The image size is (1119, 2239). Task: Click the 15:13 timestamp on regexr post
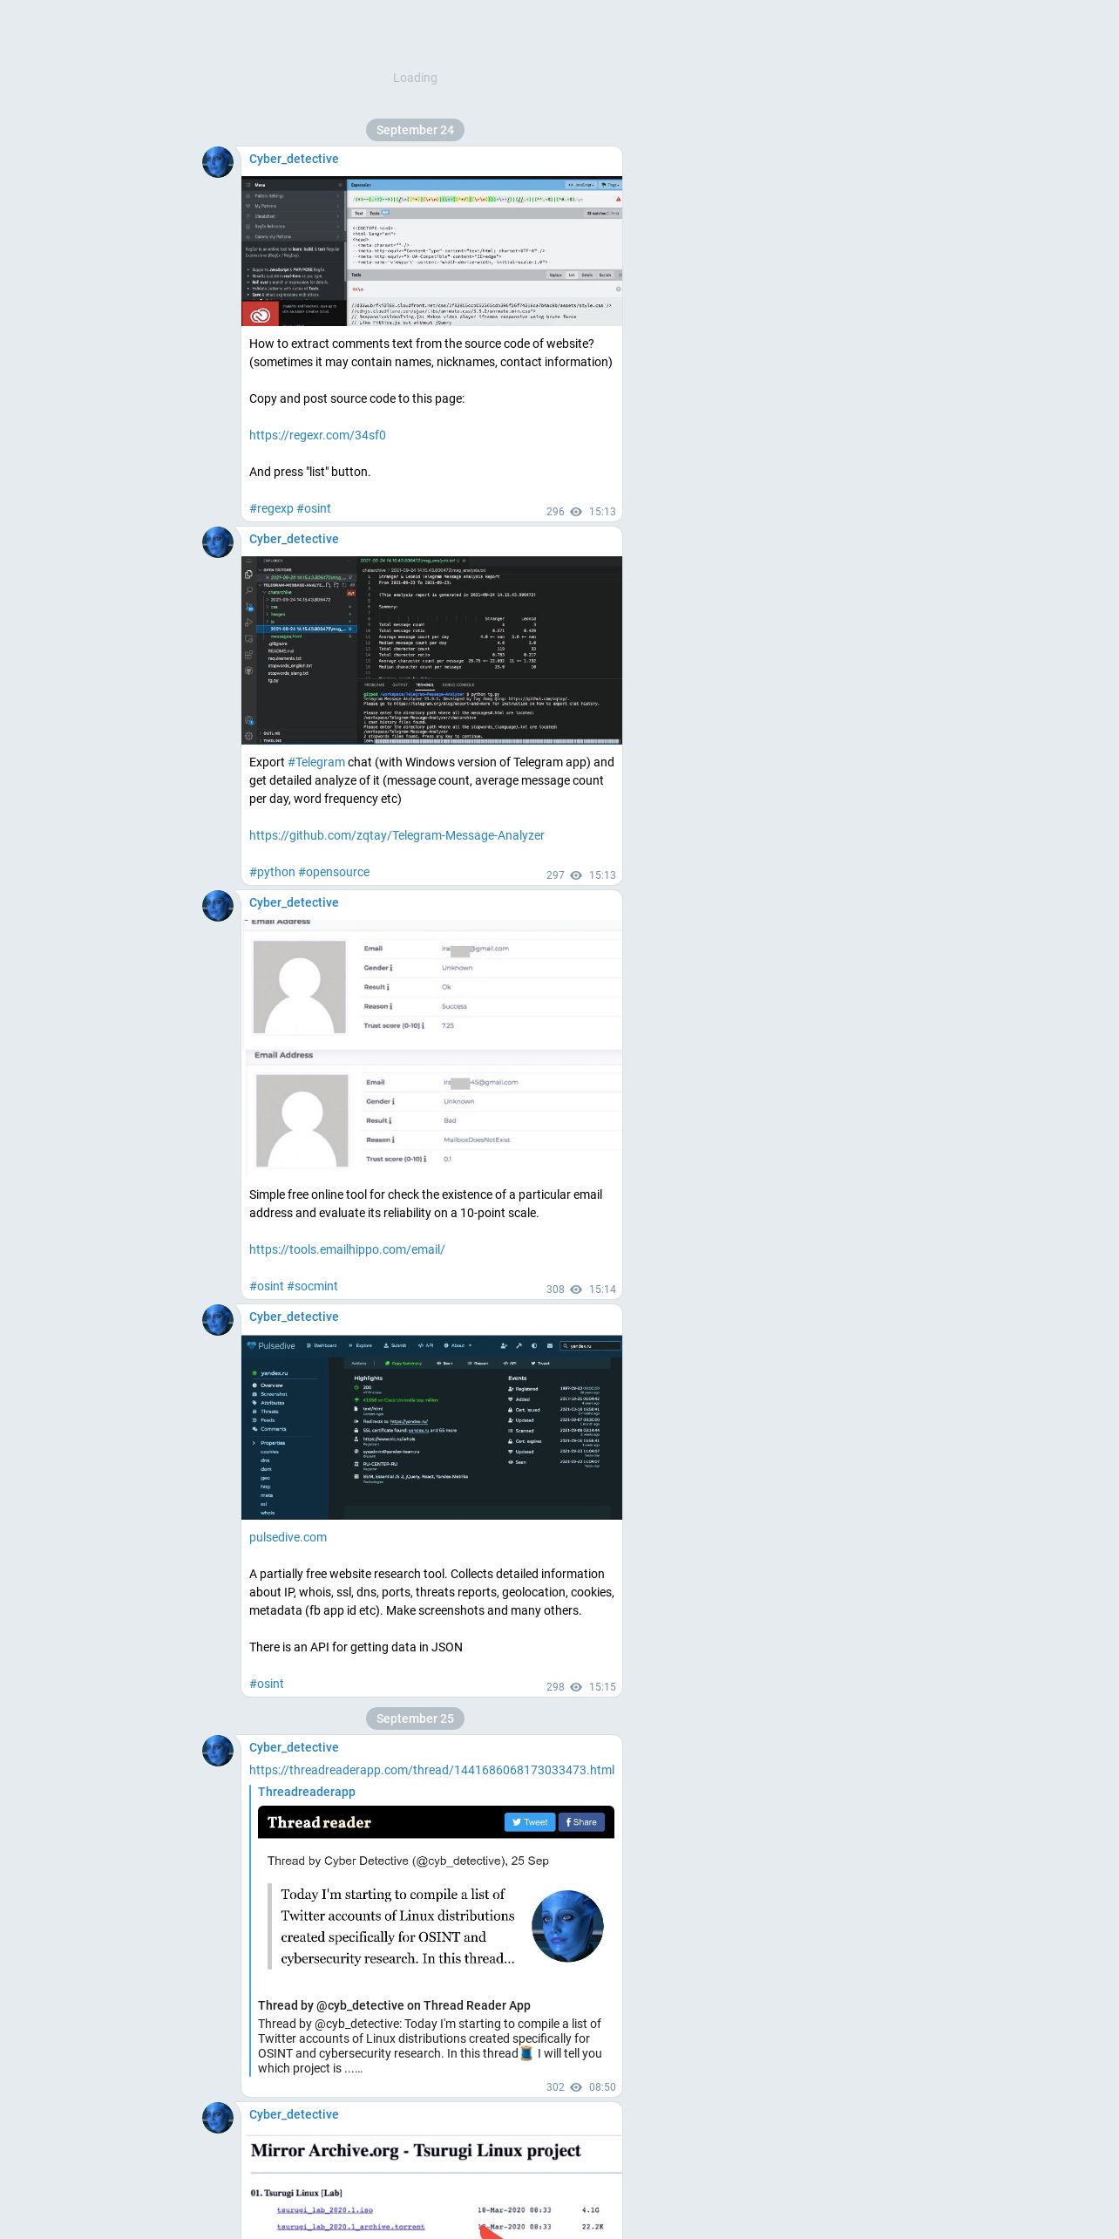[x=602, y=512]
